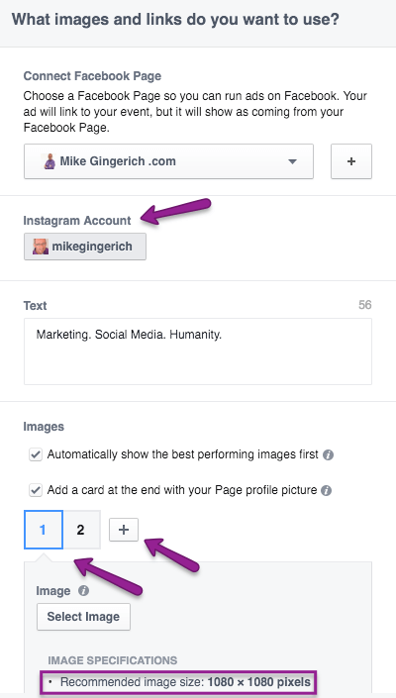Toggle add a card with Page profile picture
This screenshot has width=396, height=698.
[36, 490]
